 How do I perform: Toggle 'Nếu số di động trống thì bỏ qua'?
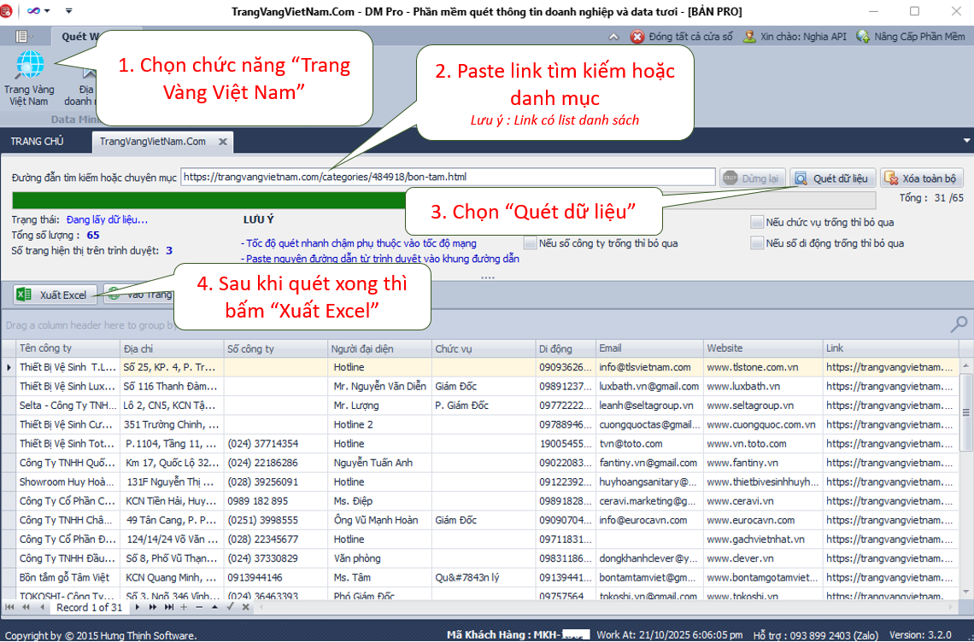[756, 243]
